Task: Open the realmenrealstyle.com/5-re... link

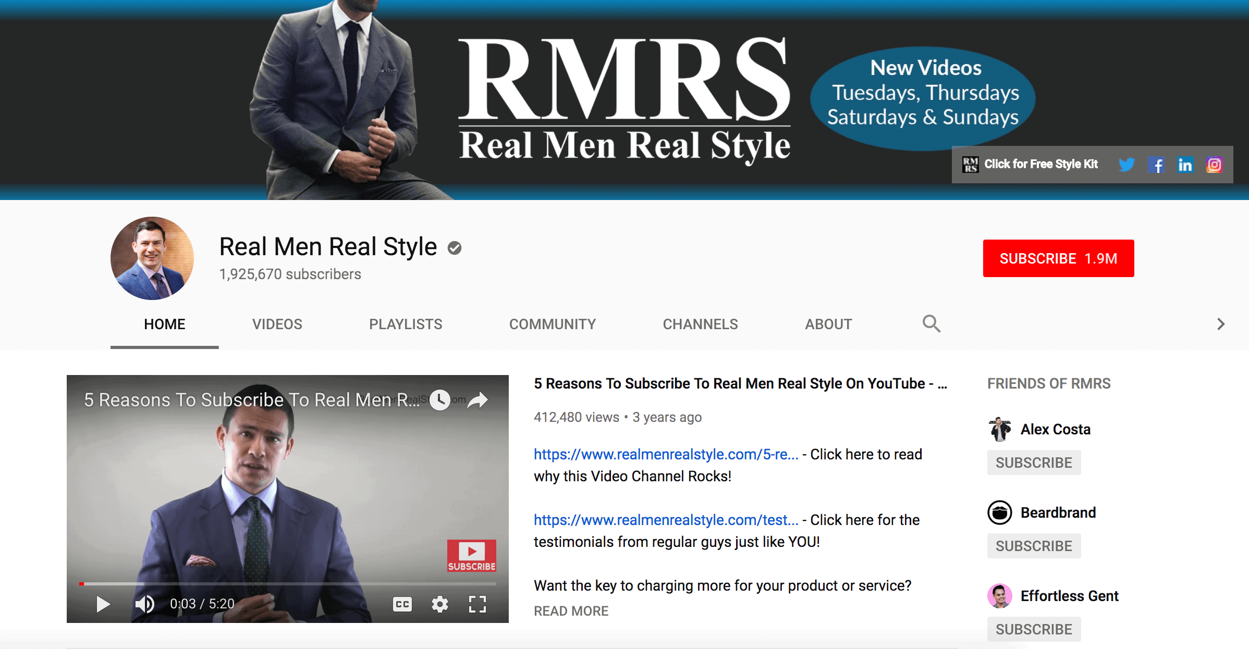Action: click(666, 454)
